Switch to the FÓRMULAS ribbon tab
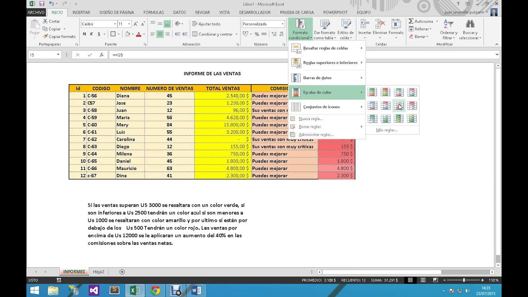 [x=153, y=12]
